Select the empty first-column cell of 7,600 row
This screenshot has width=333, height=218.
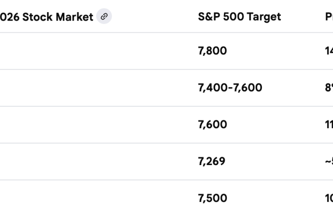point(90,125)
